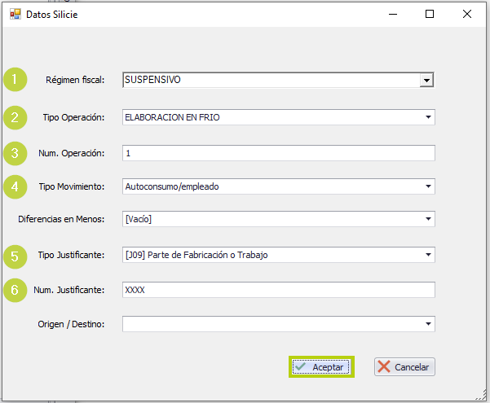Click the window resize grip in the corner
490x403 pixels.
click(x=482, y=396)
